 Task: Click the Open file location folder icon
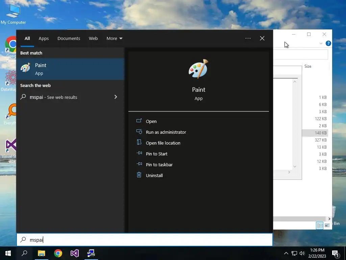click(x=139, y=143)
